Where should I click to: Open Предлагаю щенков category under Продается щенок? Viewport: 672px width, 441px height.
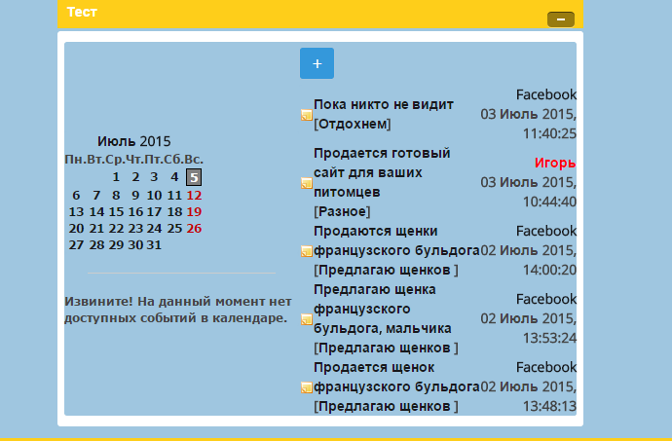tap(386, 406)
